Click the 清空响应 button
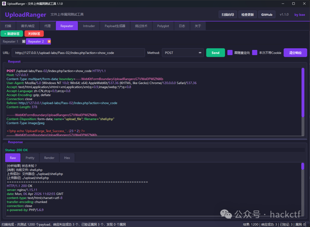Viewport: 310px width, 227px height. 295,53
